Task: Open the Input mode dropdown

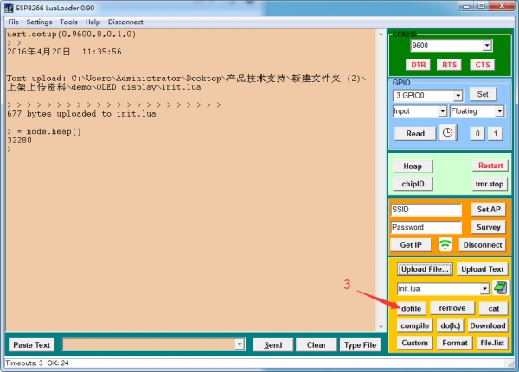Action: click(443, 111)
